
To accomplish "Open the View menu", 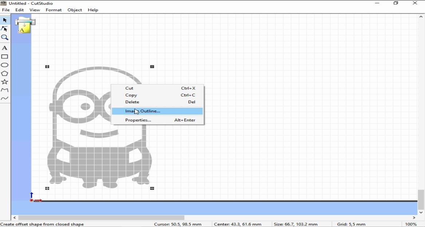I will [35, 10].
